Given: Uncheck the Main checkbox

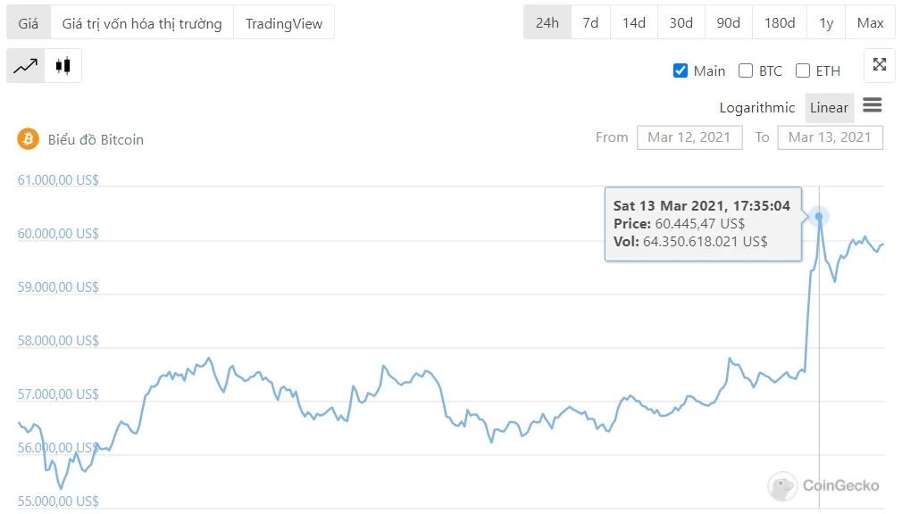Looking at the screenshot, I should tap(680, 70).
